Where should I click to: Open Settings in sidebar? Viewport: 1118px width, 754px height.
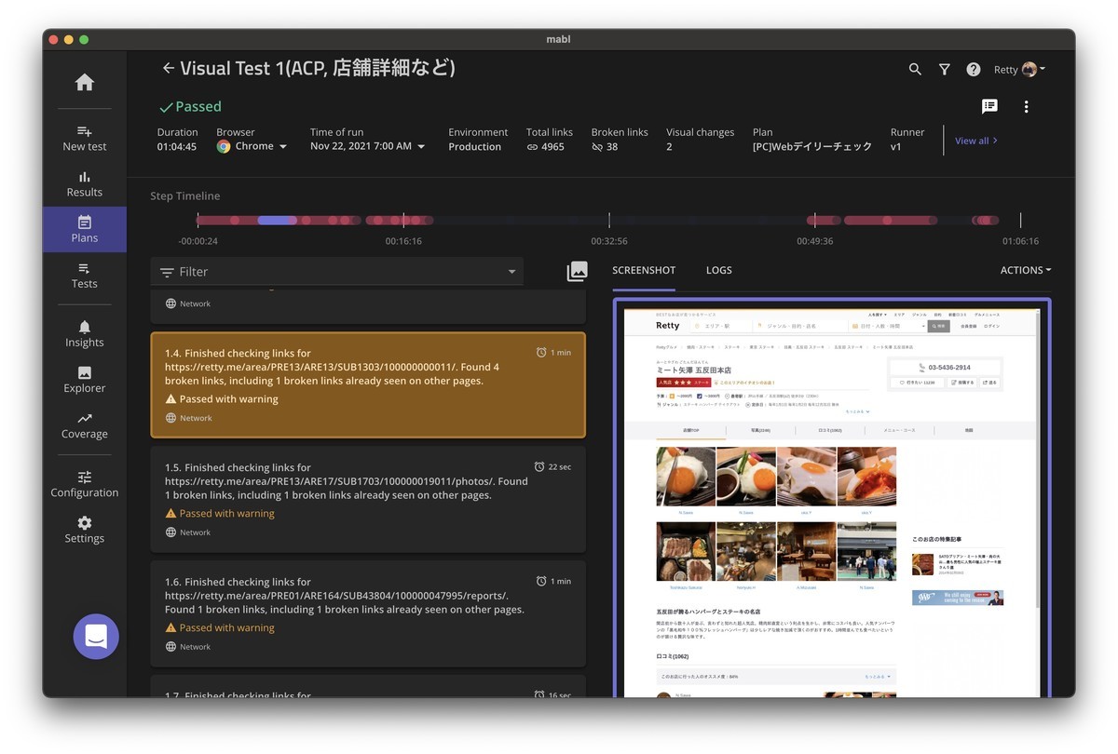point(85,529)
